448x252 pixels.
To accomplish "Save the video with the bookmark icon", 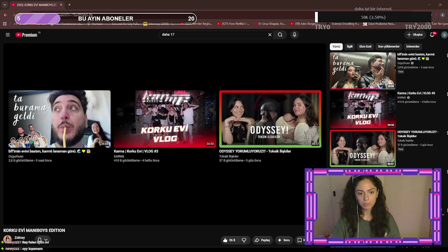I will (x=300, y=240).
